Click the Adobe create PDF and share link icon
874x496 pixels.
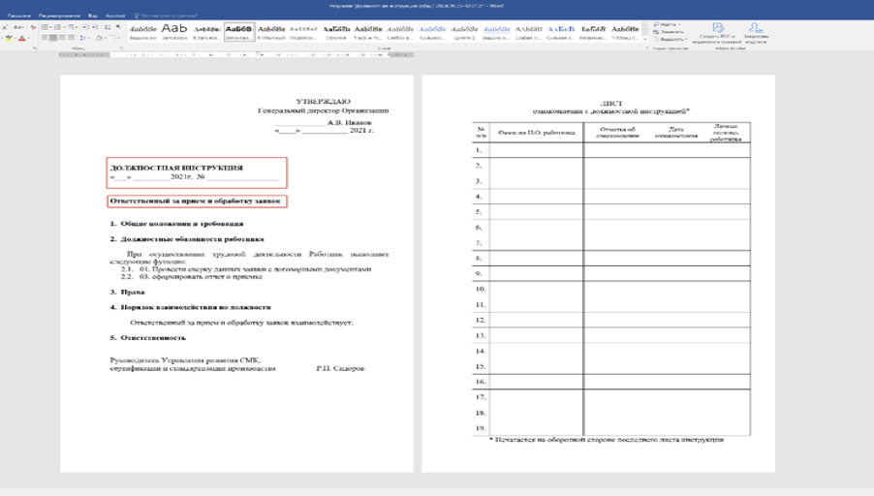718,32
